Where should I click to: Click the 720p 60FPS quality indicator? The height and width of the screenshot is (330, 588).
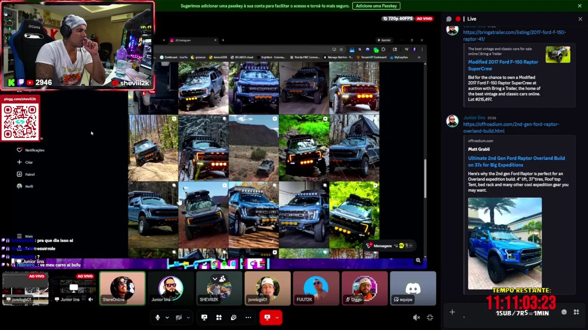(397, 19)
